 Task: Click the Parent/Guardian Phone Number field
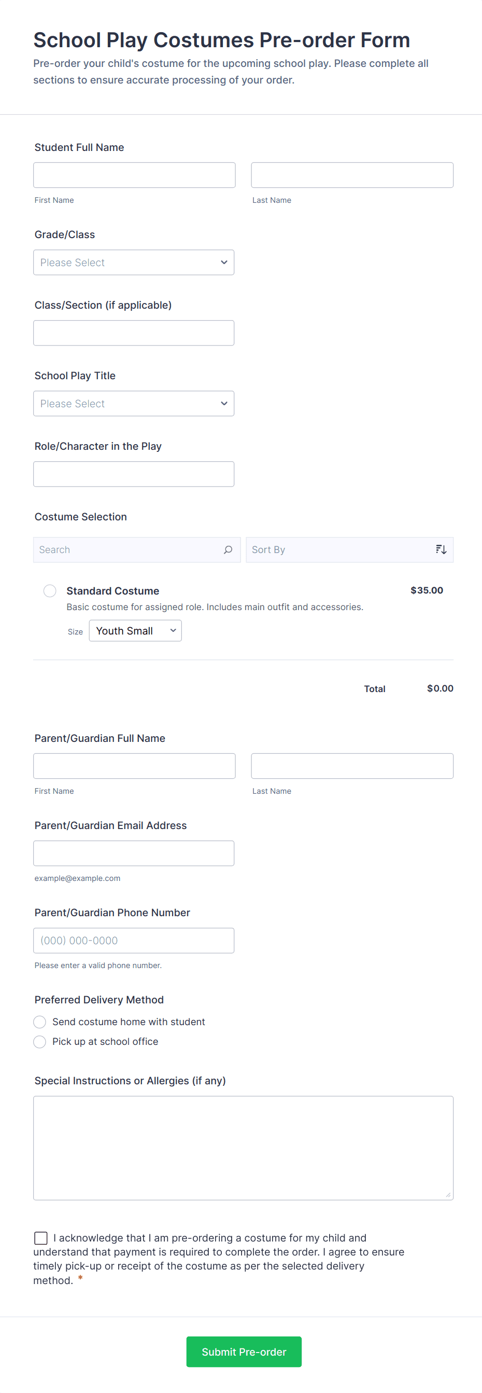[134, 941]
